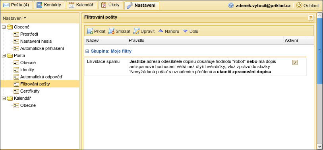Click the Identity item icon

tap(16, 70)
